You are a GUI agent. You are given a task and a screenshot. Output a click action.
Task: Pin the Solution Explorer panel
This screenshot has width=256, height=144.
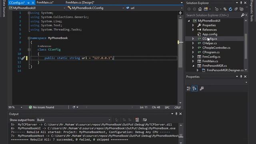[x=241, y=3]
